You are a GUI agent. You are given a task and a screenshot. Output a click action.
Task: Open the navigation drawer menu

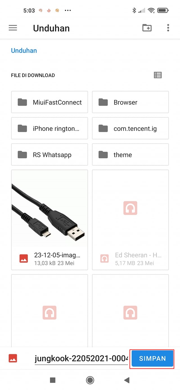tap(13, 28)
